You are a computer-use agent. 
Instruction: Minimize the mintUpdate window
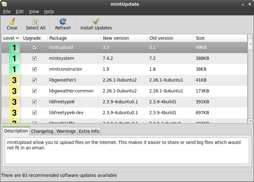243,4
